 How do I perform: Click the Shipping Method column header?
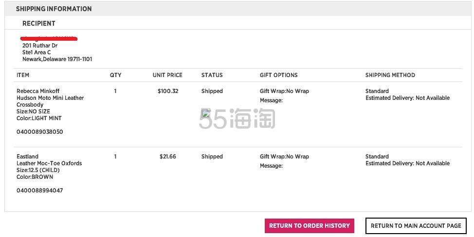[x=390, y=75]
